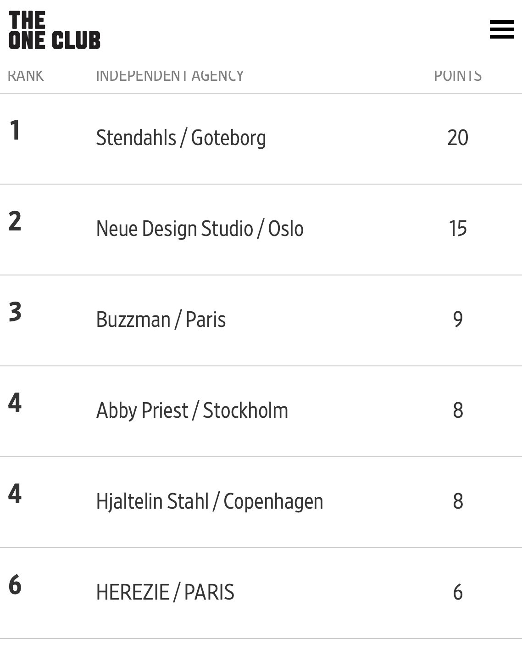This screenshot has width=522, height=651.
Task: Click the rank number 2
Action: click(15, 221)
